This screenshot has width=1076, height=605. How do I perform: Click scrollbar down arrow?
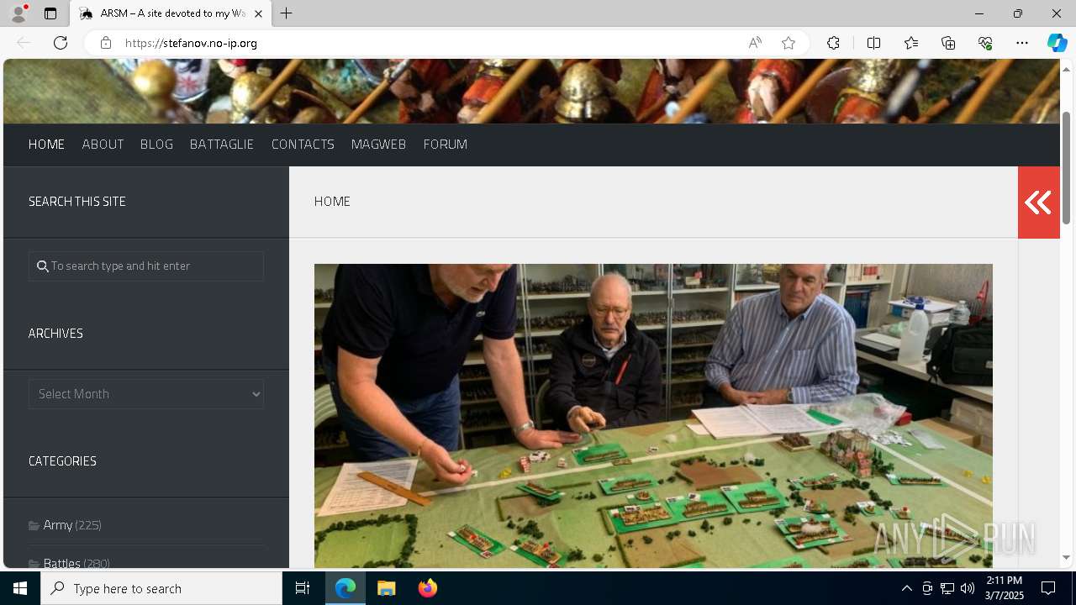(1067, 557)
